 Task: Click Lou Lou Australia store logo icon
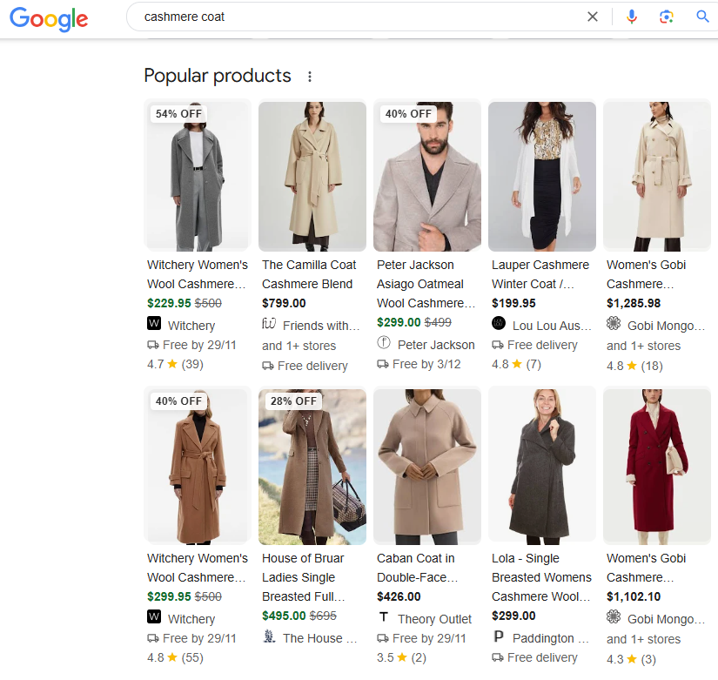pos(499,324)
